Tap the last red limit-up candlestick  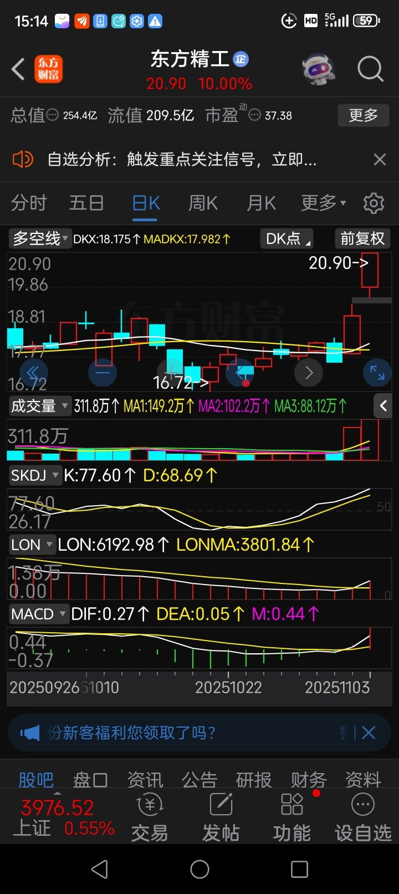(x=370, y=275)
